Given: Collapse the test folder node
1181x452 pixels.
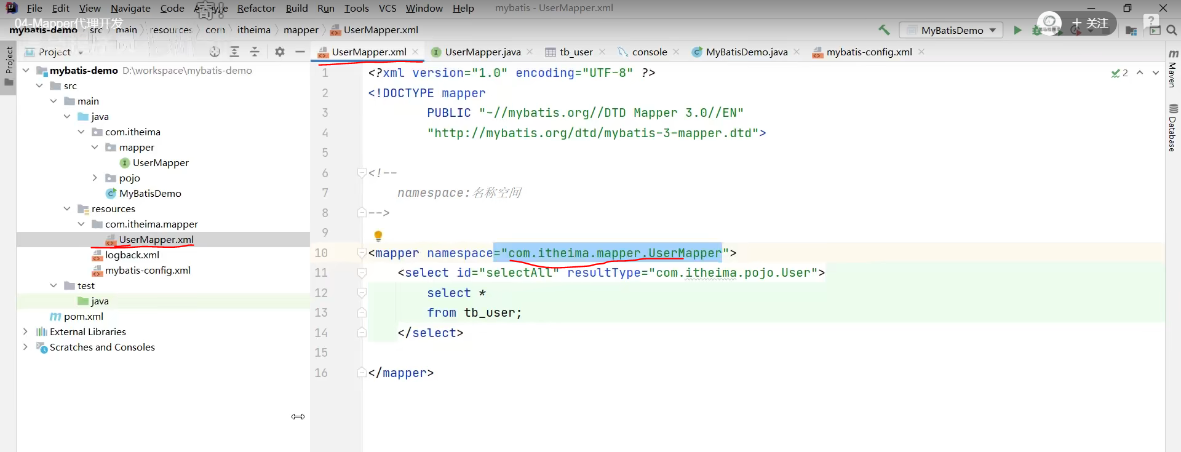Looking at the screenshot, I should (54, 285).
